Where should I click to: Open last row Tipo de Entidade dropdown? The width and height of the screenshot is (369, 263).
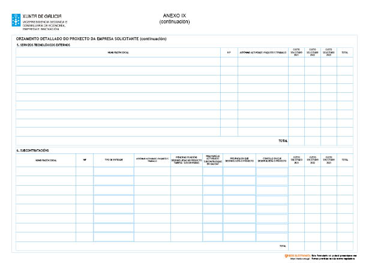[x=113, y=237]
